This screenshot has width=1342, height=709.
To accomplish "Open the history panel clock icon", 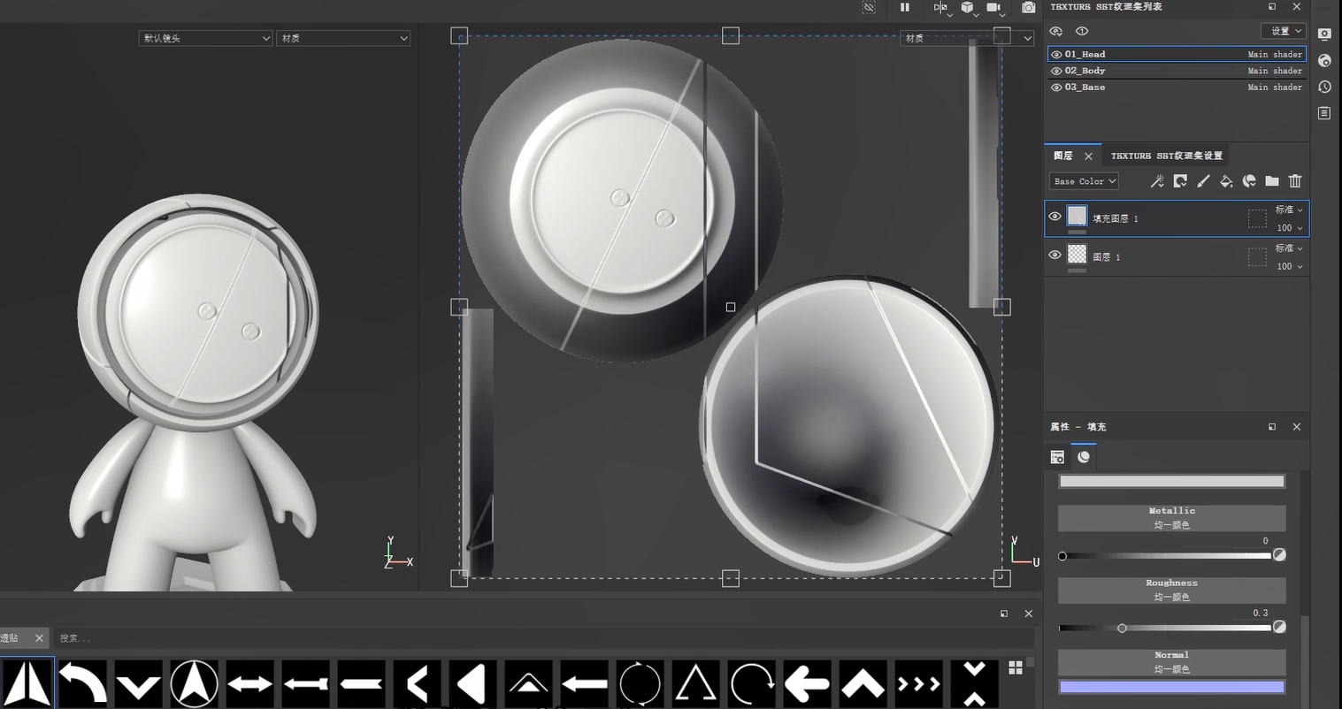I will 1324,87.
